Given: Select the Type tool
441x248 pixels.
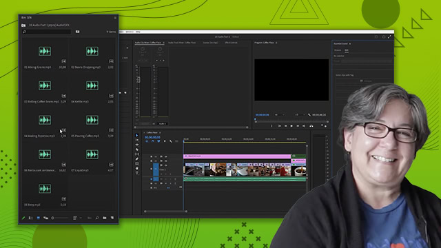Looking at the screenshot, I should [x=137, y=173].
